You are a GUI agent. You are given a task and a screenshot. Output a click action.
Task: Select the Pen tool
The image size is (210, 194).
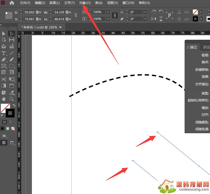click(4, 59)
